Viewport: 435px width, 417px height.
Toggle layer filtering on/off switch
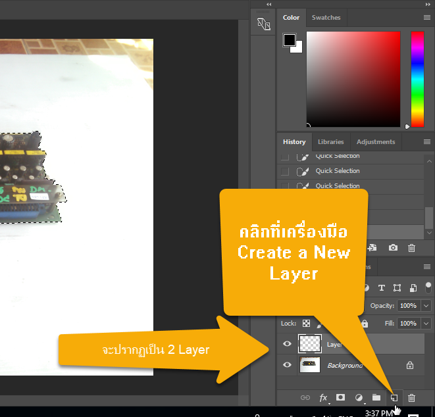tap(428, 288)
